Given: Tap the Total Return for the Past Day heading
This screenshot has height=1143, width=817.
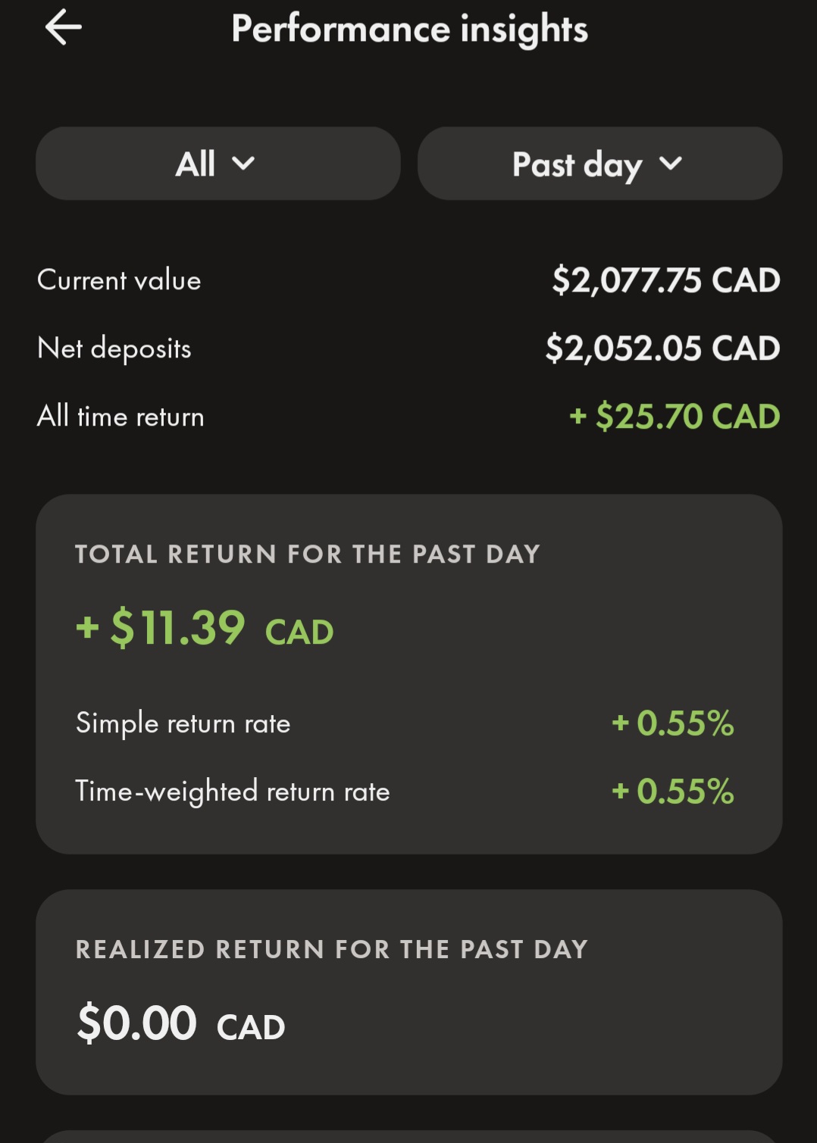Looking at the screenshot, I should click(307, 554).
